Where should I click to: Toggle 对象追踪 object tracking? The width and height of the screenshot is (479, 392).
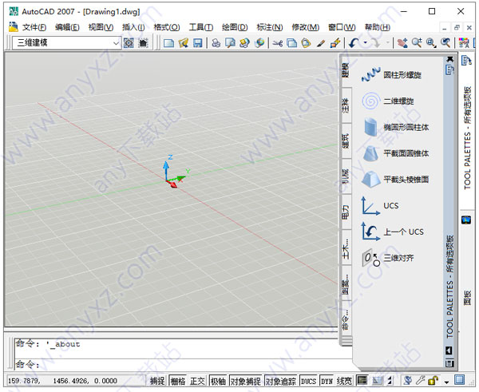(281, 381)
